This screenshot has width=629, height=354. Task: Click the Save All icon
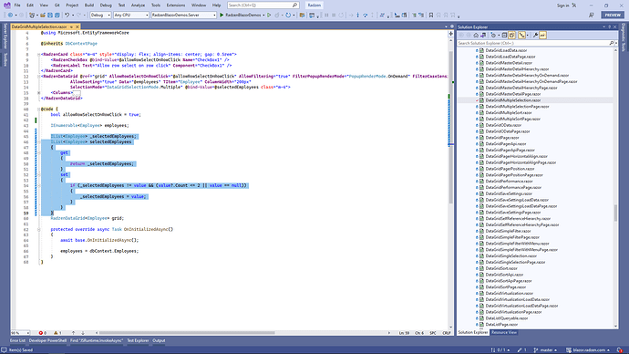(x=57, y=15)
